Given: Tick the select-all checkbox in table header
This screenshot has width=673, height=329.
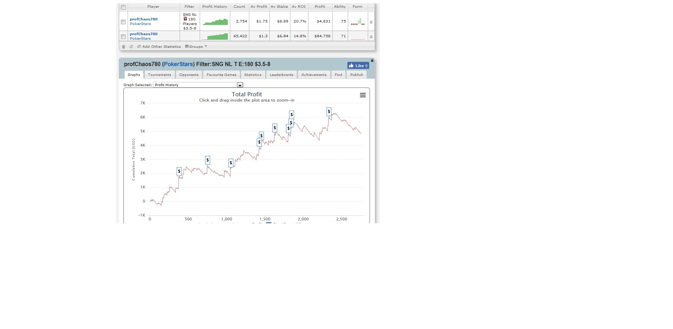Looking at the screenshot, I should (123, 7).
